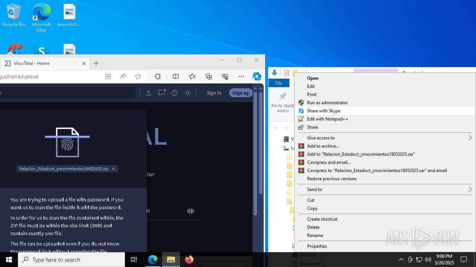Click the fingerprint file upload icon

point(67,142)
